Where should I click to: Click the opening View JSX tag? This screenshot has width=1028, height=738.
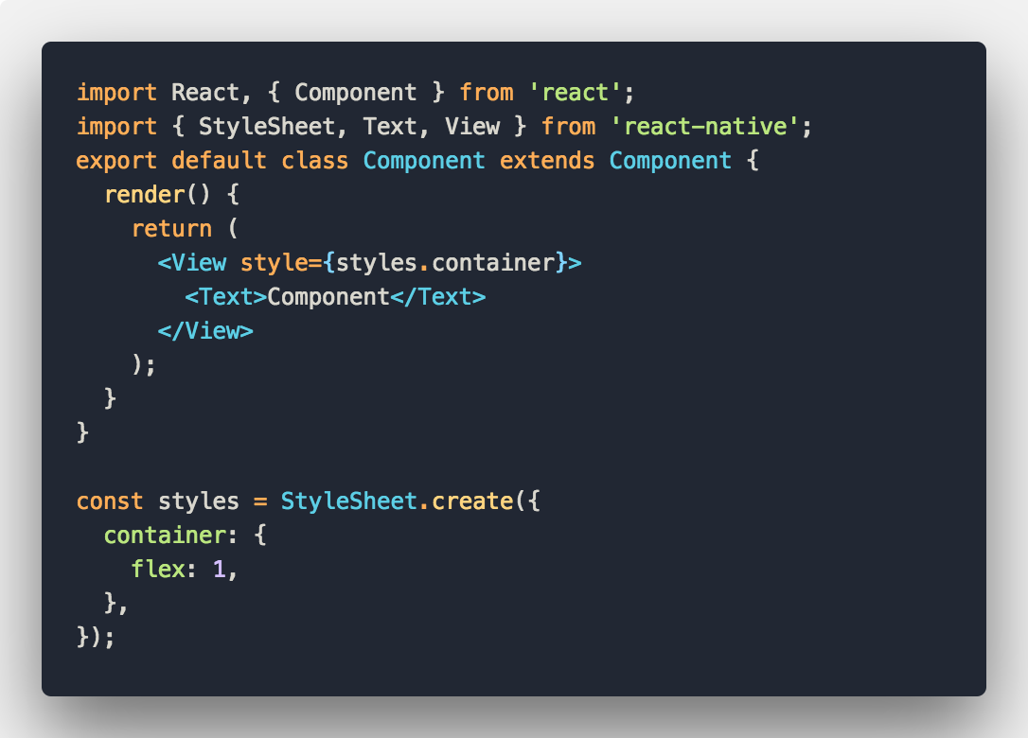click(x=194, y=262)
